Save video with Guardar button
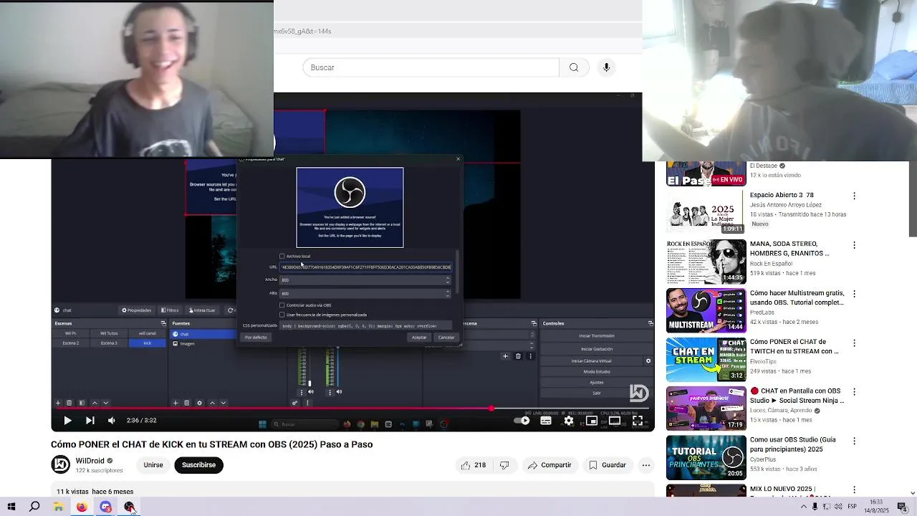917x516 pixels. point(608,465)
